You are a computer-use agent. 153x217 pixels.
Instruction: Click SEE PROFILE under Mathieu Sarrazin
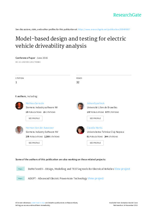34,118
